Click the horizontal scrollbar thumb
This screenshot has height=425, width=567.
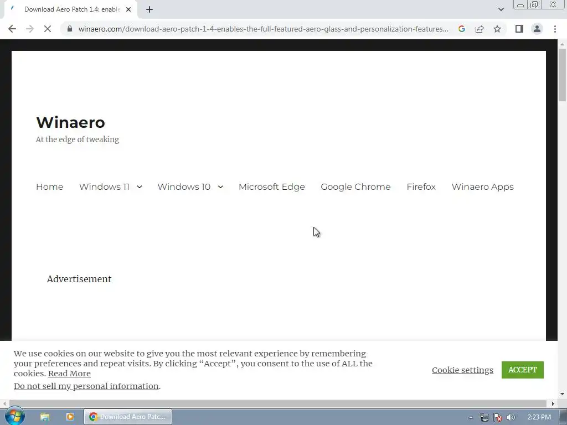(x=278, y=403)
